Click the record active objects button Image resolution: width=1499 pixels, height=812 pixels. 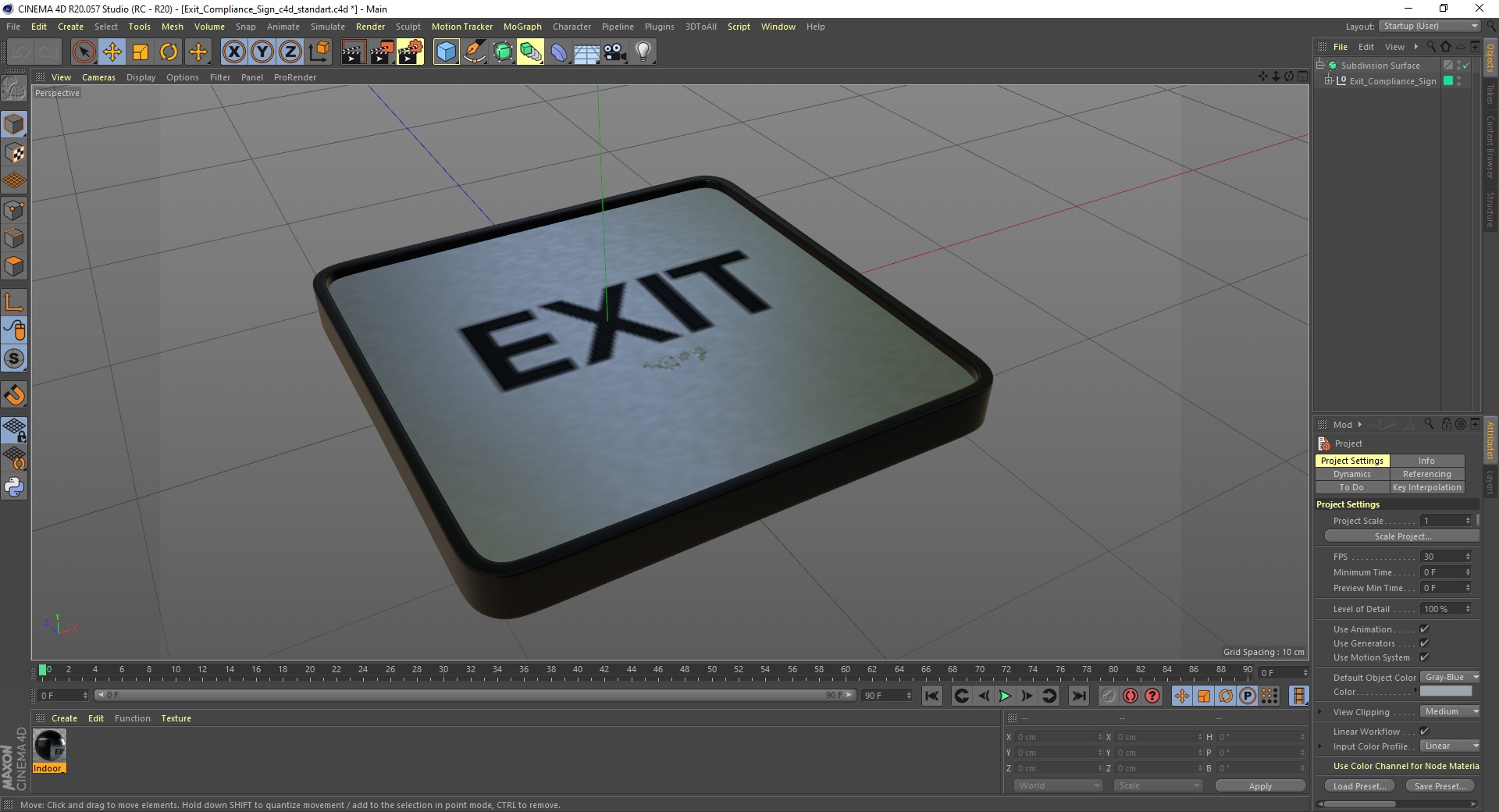(x=1108, y=696)
